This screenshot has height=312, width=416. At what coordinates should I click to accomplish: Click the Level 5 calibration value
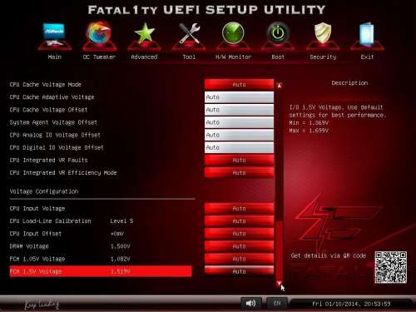click(x=121, y=221)
